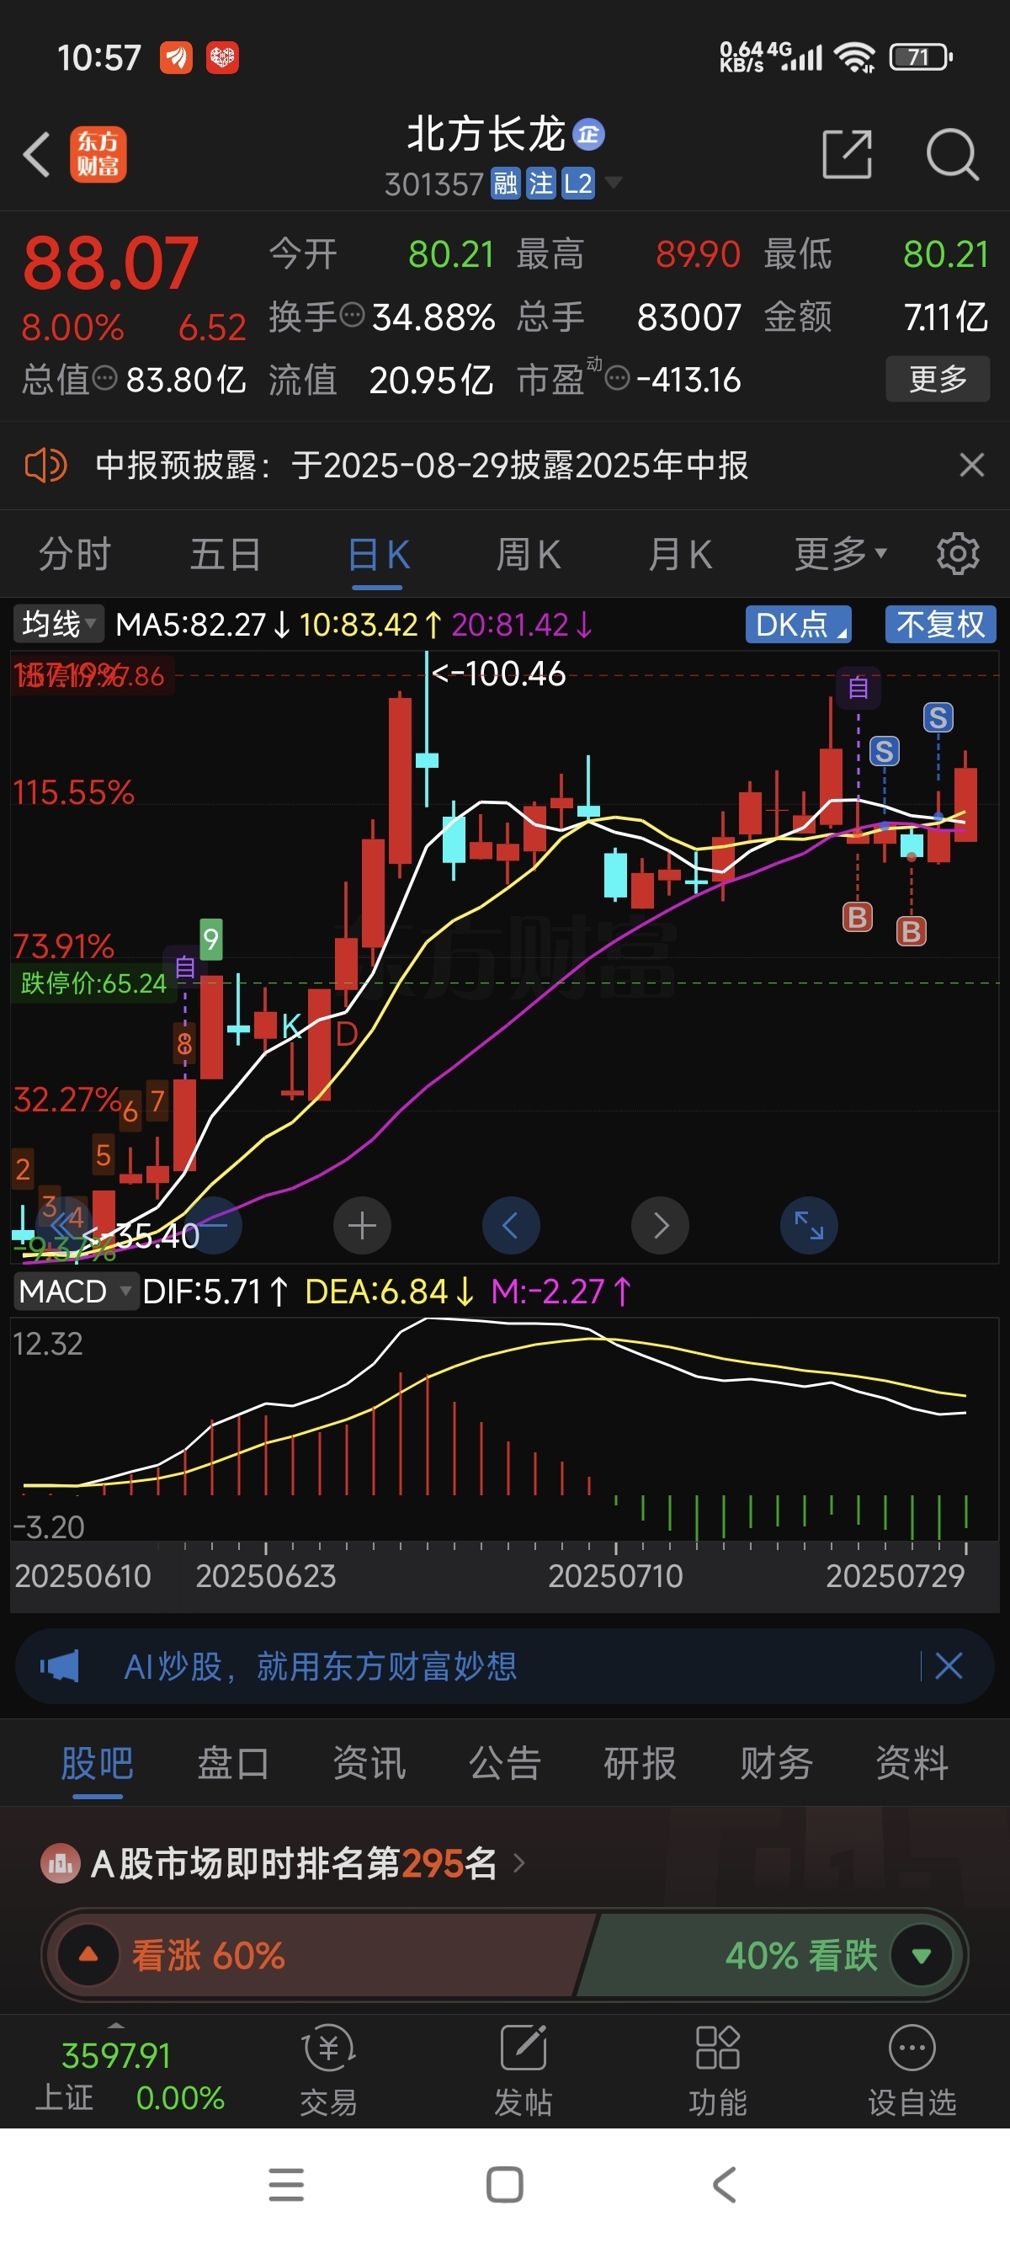
Task: Open 交易 trade icon
Action: pos(329,2071)
